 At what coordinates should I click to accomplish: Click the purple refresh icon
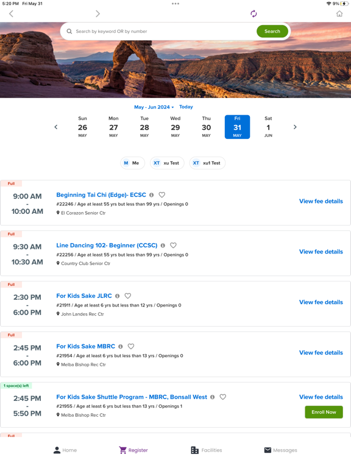click(x=253, y=14)
